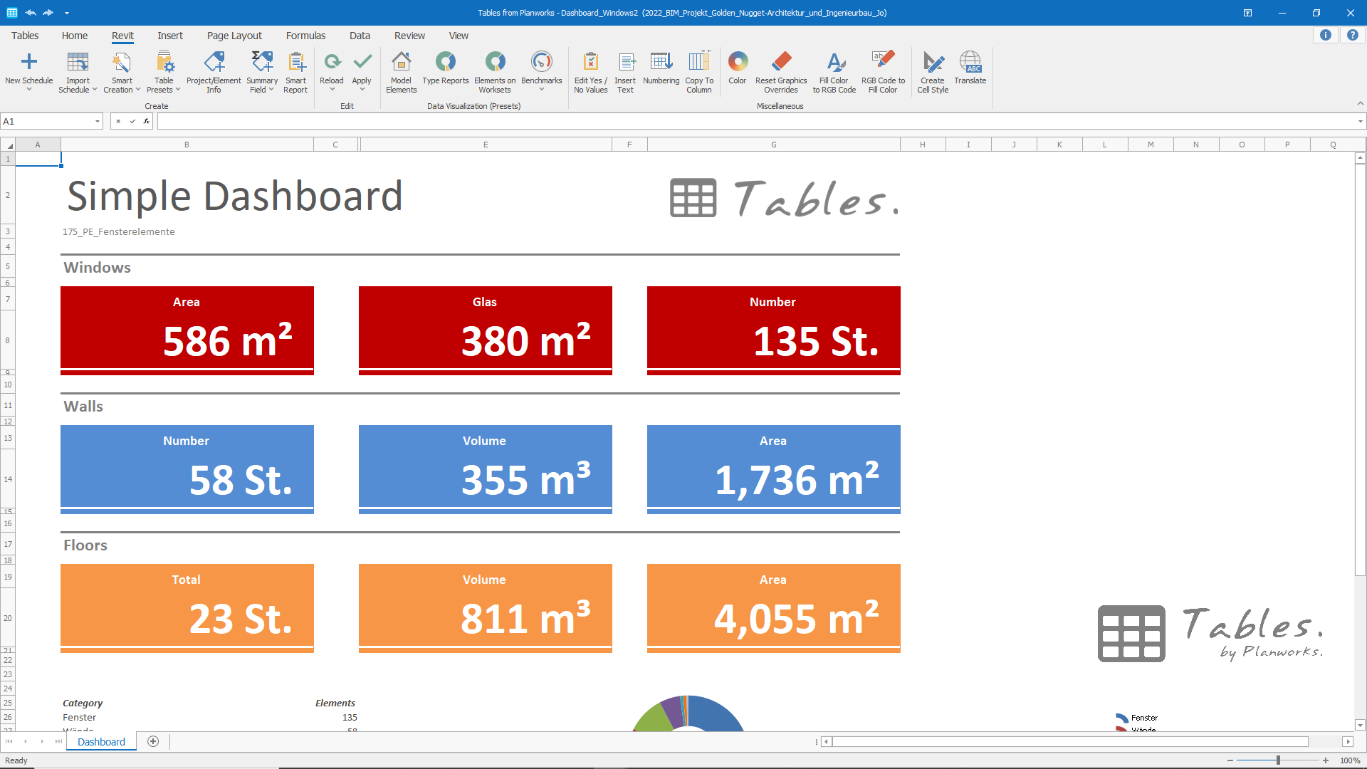The width and height of the screenshot is (1367, 769).
Task: Select the Translate tool
Action: point(970,62)
